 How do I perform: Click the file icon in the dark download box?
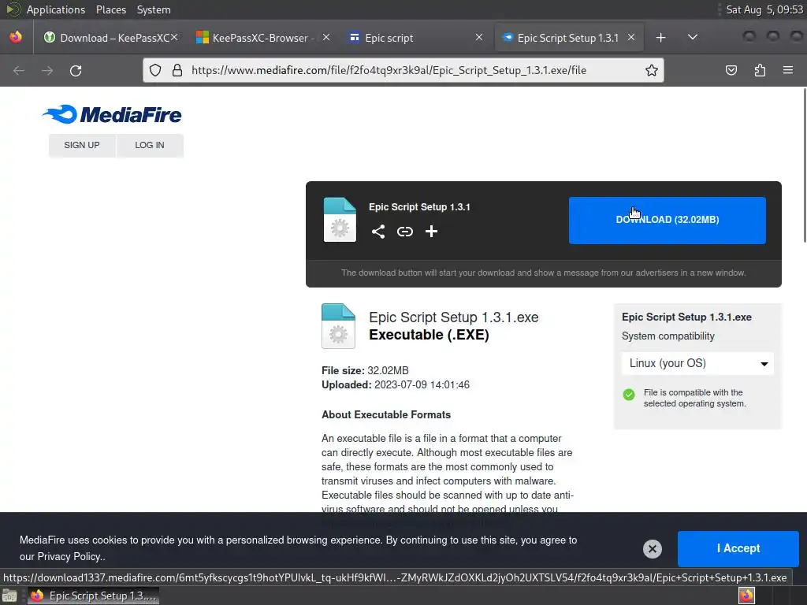[340, 220]
